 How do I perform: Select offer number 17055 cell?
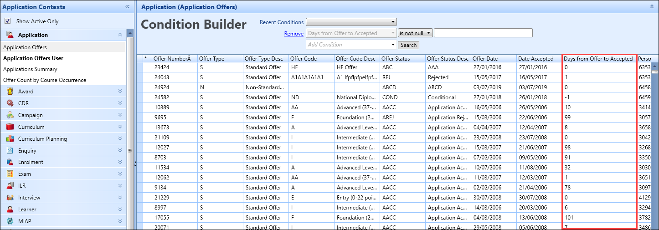[175, 217]
